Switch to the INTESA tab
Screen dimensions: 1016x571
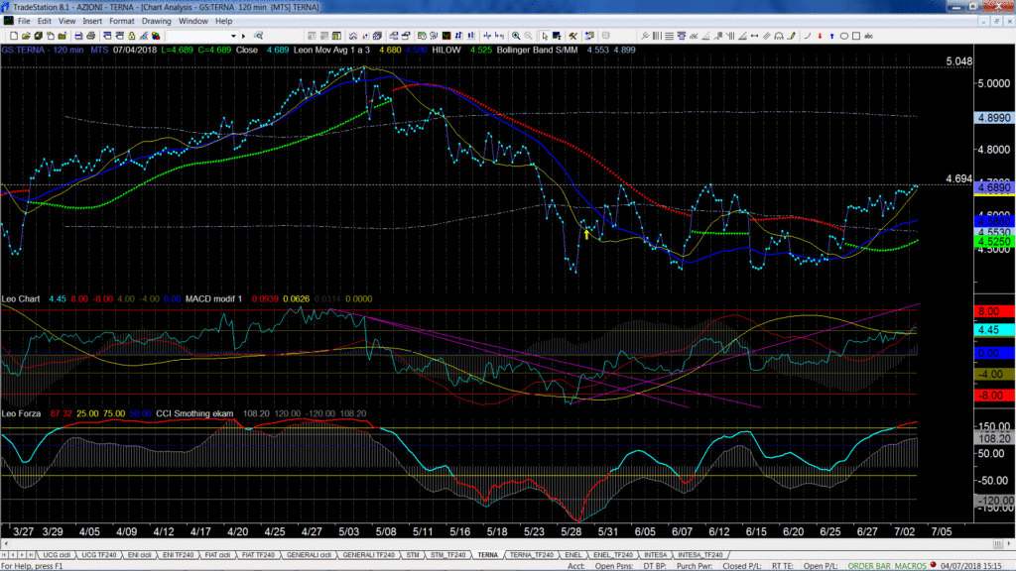coord(655,555)
